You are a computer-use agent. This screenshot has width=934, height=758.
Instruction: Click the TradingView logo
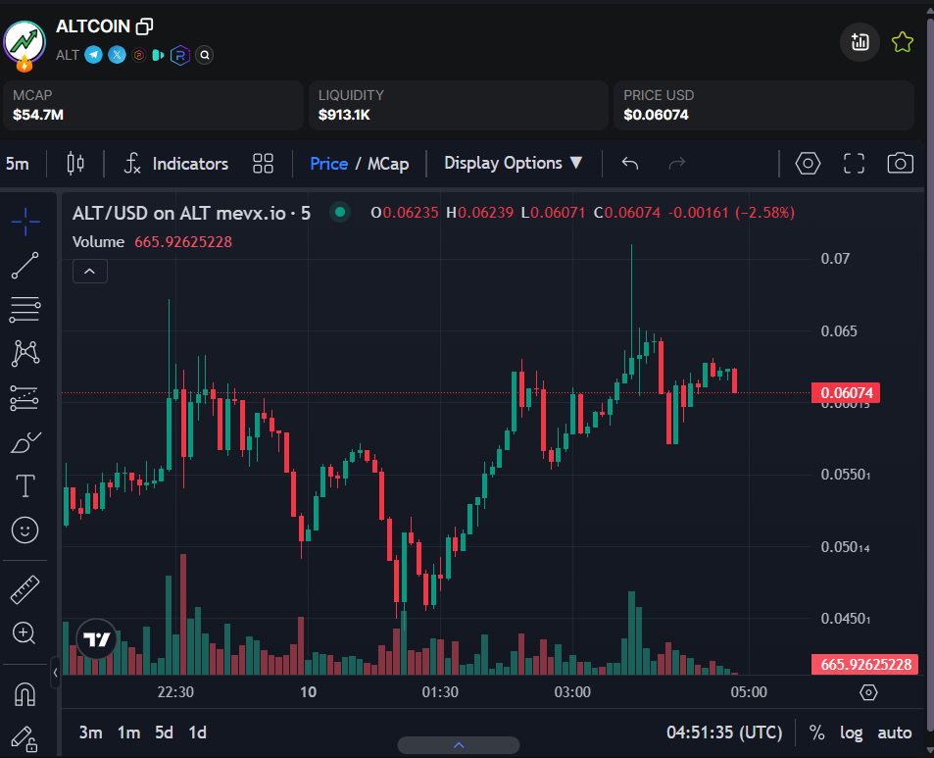(96, 638)
